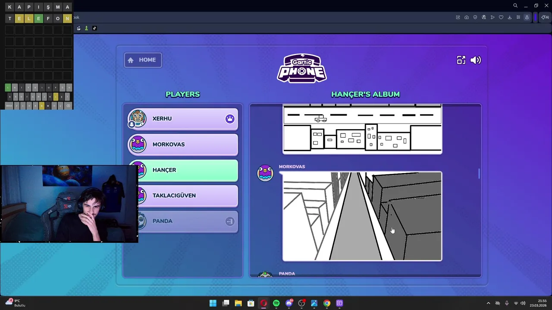Open the weather widget showing 9°C
Screen dimensions: 552x310
tap(16, 303)
